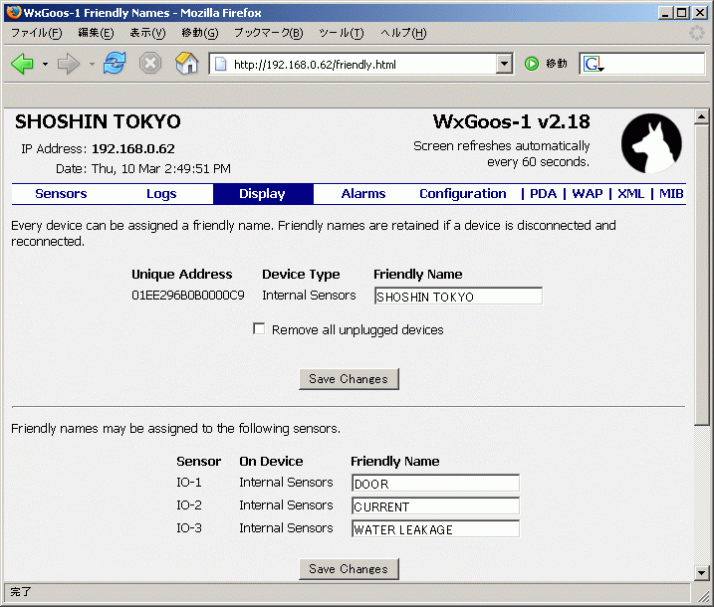Click the WxGoos dog logo

(651, 143)
